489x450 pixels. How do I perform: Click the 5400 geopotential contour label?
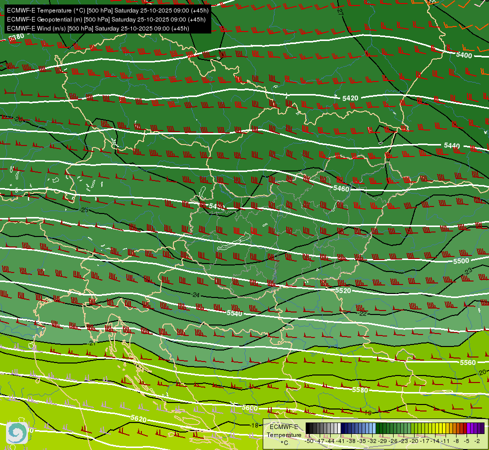tap(464, 55)
